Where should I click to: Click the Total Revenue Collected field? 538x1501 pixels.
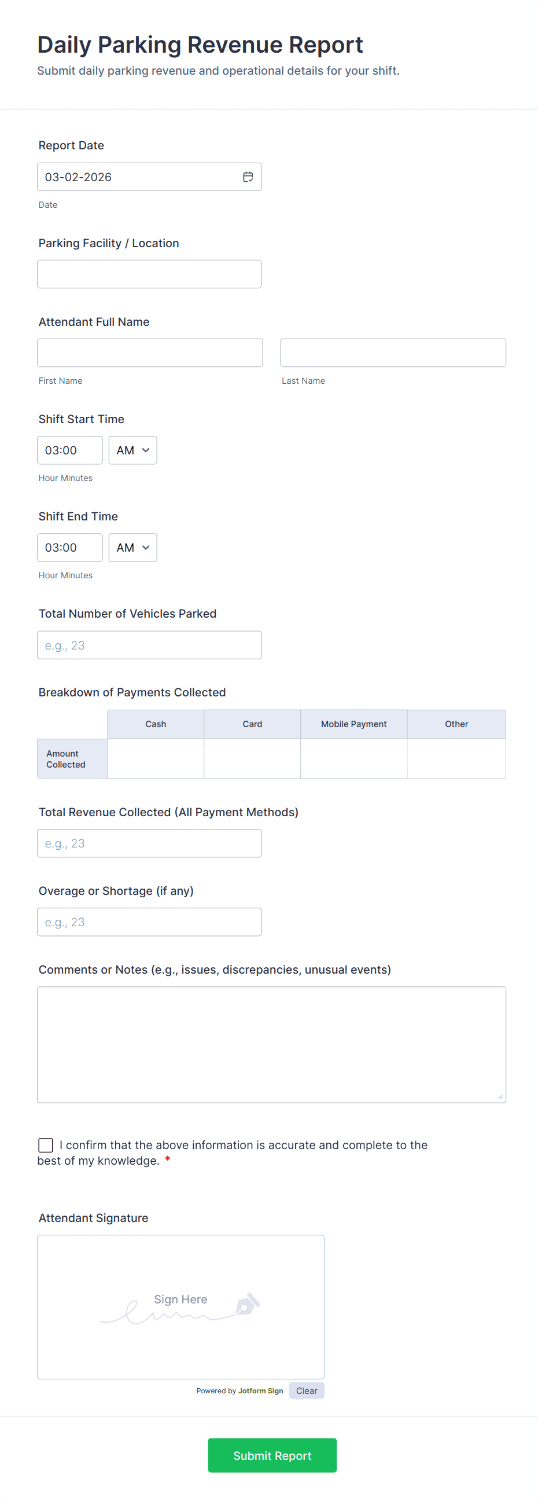click(x=149, y=843)
